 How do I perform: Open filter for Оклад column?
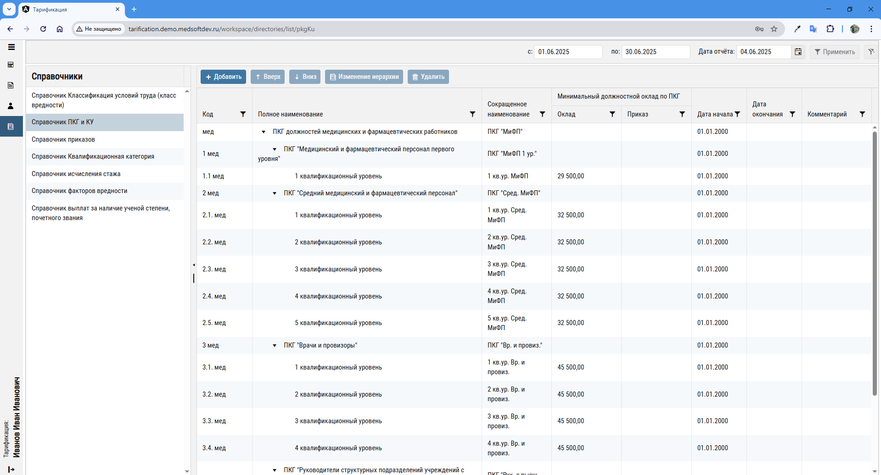point(612,114)
